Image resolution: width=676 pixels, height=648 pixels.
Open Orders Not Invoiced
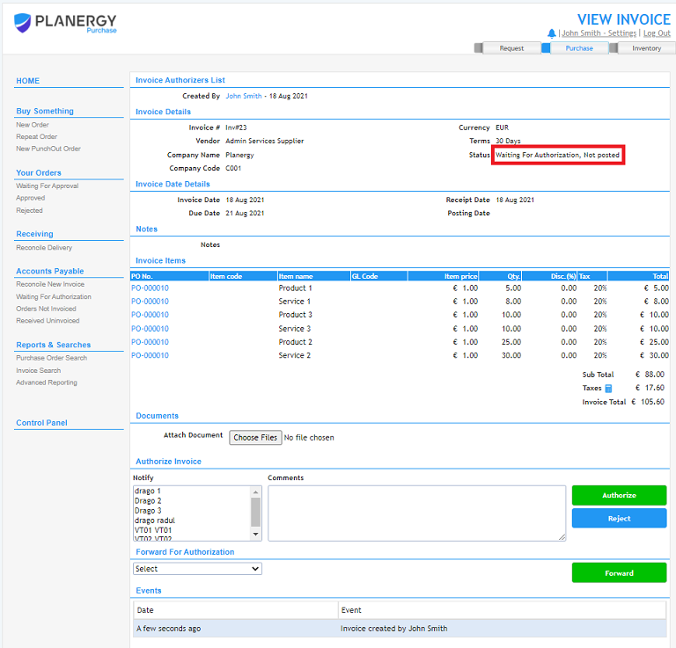coord(46,309)
